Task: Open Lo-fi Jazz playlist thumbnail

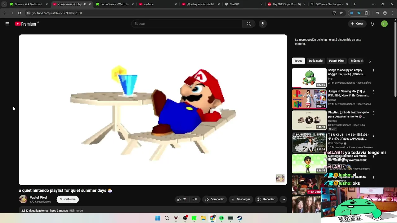Action: [x=309, y=120]
